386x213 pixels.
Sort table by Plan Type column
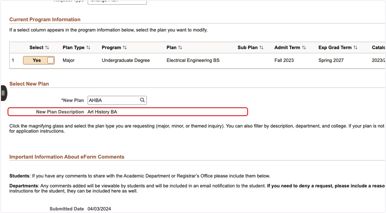[77, 47]
